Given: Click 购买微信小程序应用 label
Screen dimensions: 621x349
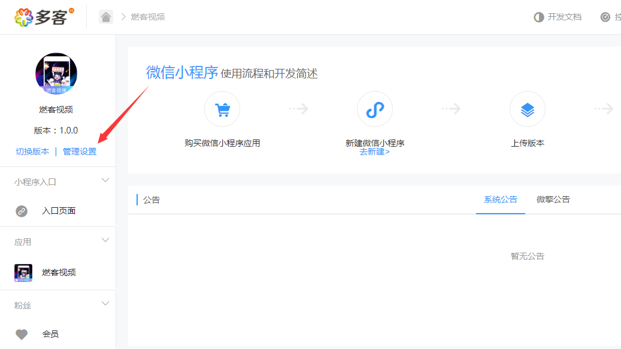Looking at the screenshot, I should pos(222,143).
